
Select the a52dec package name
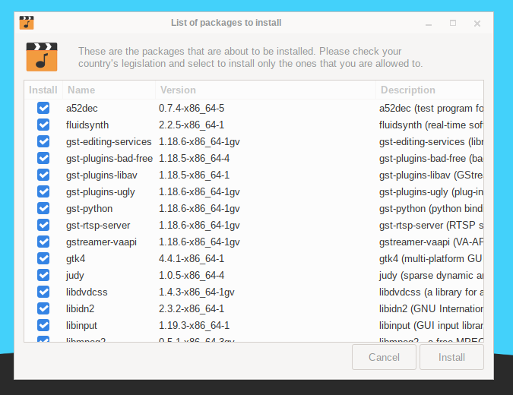click(x=82, y=108)
